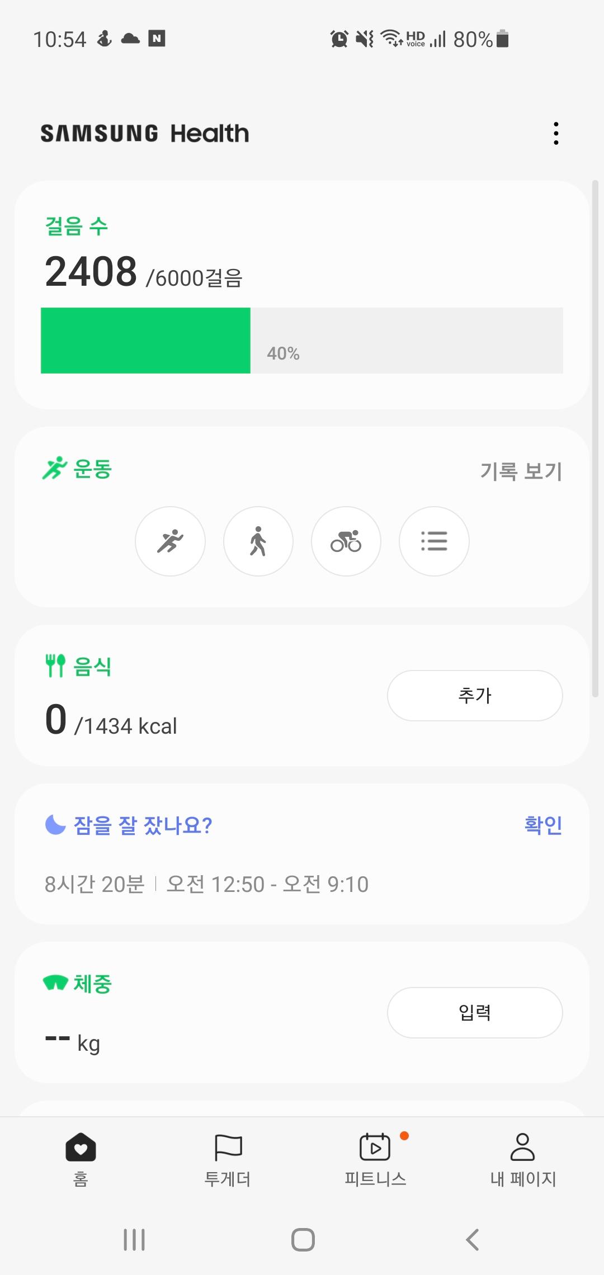604x1275 pixels.
Task: Open the 피트니스 tab
Action: [375, 1159]
